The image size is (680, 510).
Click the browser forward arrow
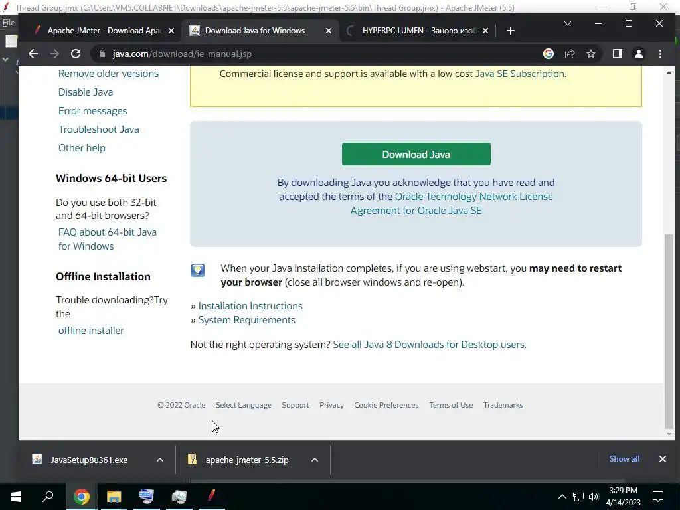click(54, 54)
